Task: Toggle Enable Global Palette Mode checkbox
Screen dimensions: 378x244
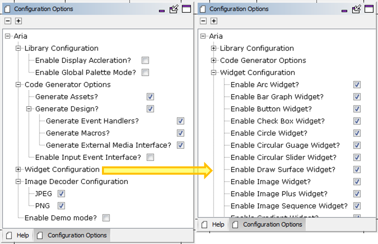Action: tap(145, 72)
